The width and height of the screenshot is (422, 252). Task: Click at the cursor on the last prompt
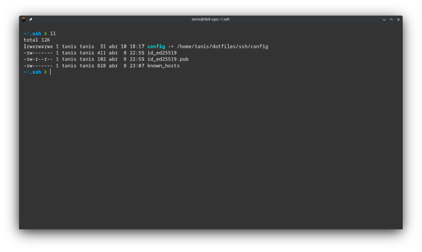click(50, 72)
